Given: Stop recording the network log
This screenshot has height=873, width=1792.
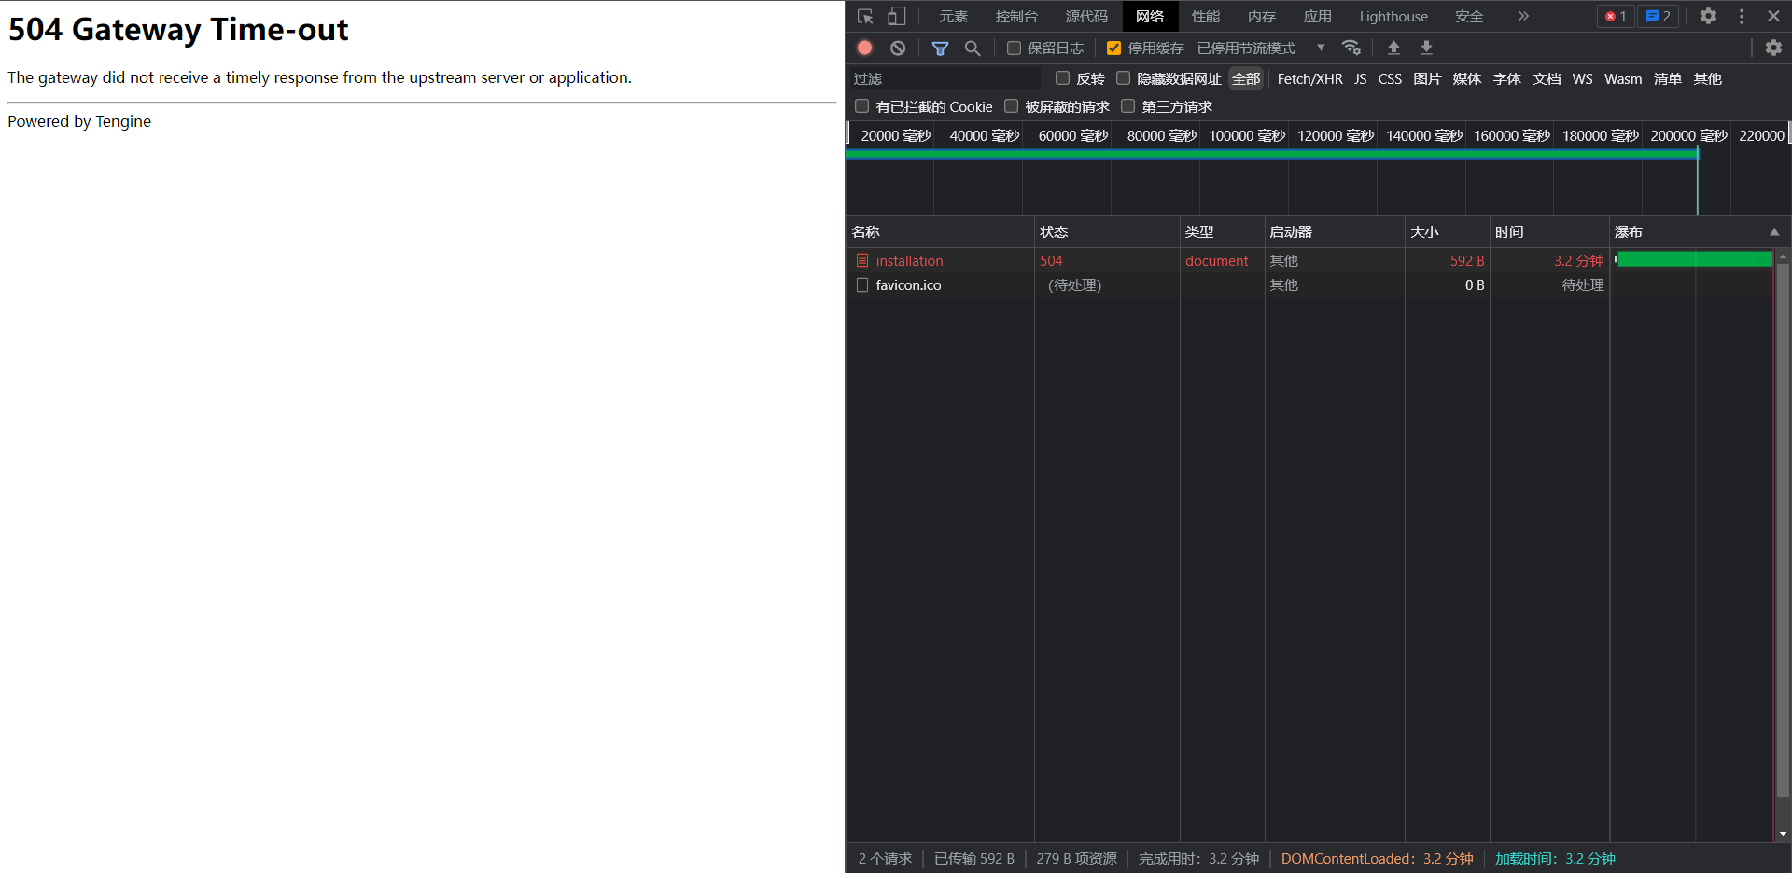Looking at the screenshot, I should pyautogui.click(x=863, y=48).
